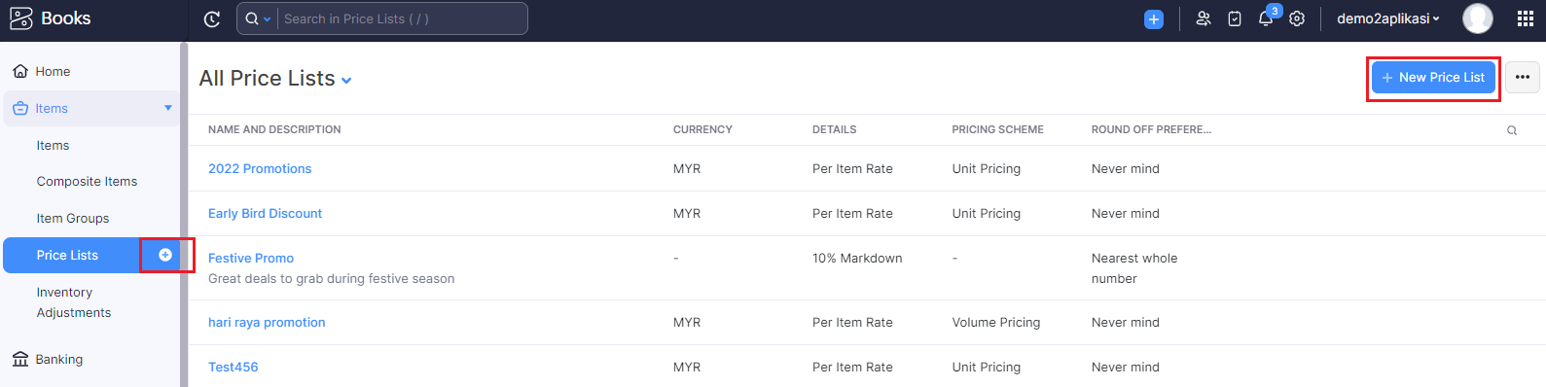Open the referrals people icon
This screenshot has height=387, width=1546.
coord(1204,18)
